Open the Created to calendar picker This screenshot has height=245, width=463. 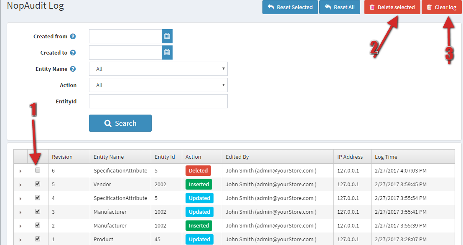click(167, 52)
